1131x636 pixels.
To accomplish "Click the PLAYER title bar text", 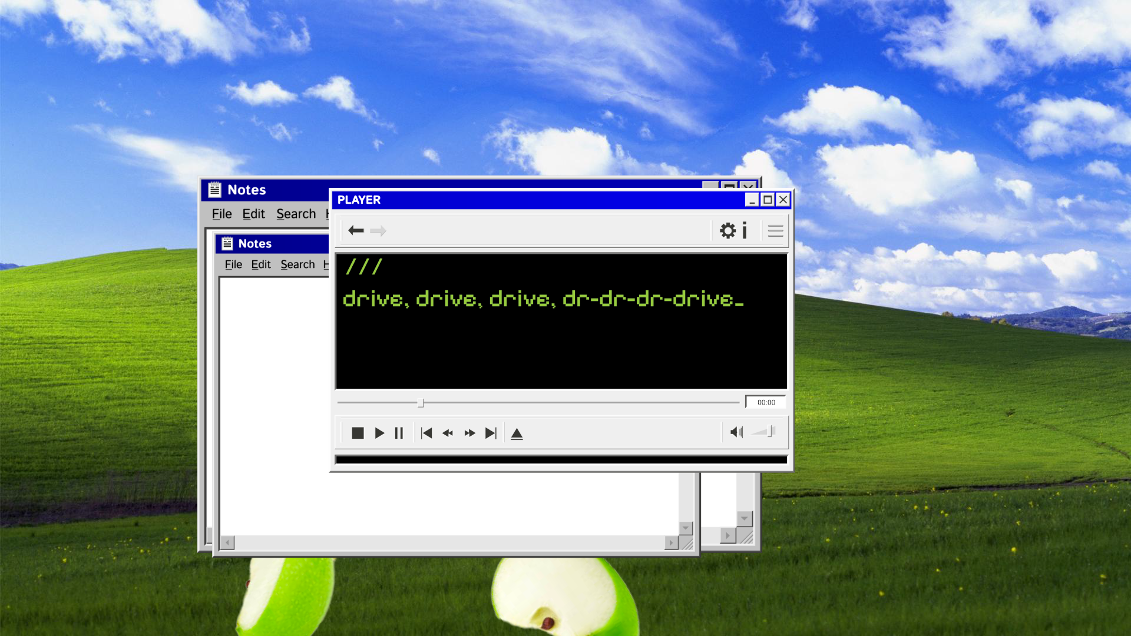I will click(x=359, y=200).
